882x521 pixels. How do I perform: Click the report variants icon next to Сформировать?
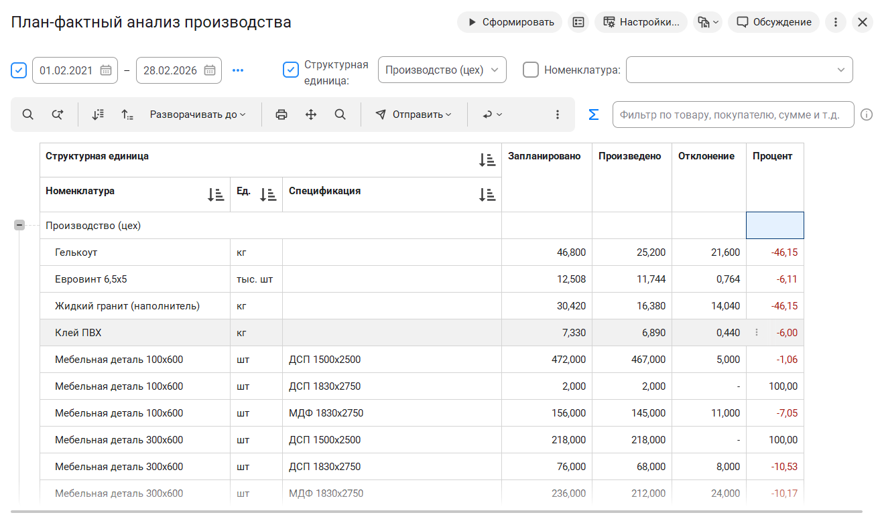click(578, 22)
